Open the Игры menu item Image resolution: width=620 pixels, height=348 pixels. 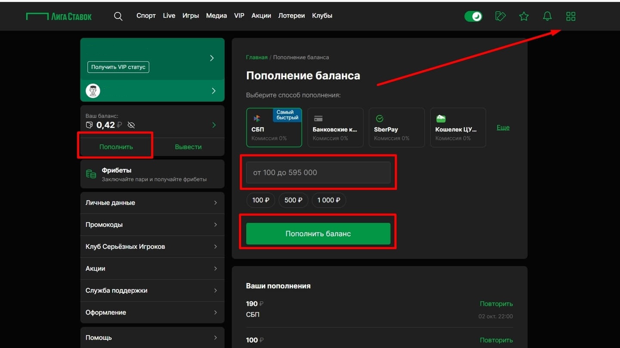[x=191, y=16]
